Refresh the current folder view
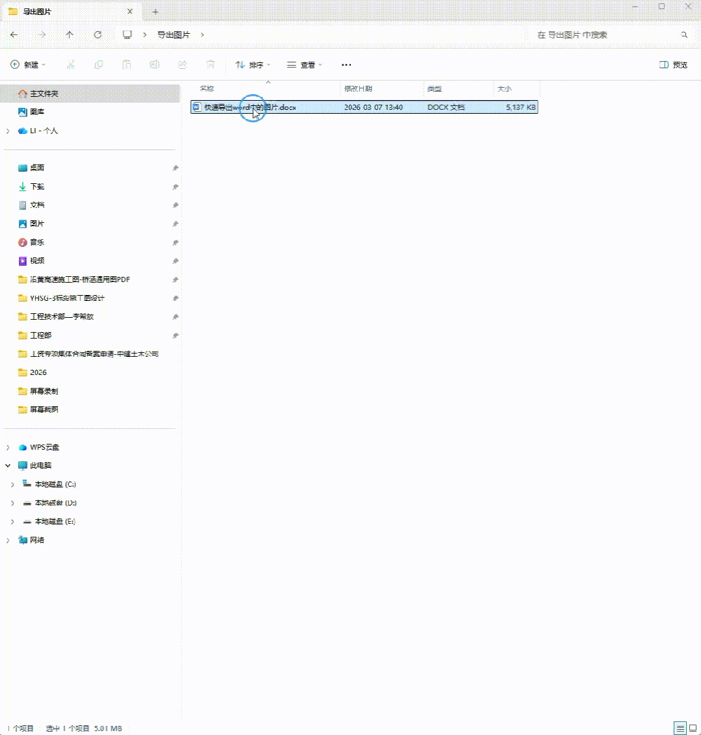The height and width of the screenshot is (735, 701). (97, 34)
